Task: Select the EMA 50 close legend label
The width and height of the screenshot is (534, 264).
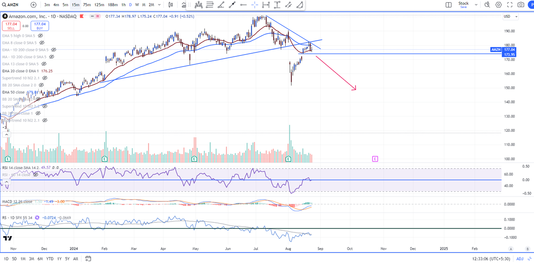Action: click(14, 92)
